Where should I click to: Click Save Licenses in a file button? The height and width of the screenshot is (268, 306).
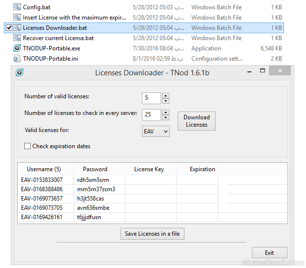[x=152, y=234]
